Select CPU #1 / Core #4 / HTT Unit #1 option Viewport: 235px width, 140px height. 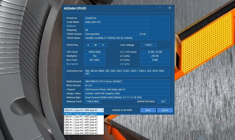pyautogui.click(x=84, y=130)
